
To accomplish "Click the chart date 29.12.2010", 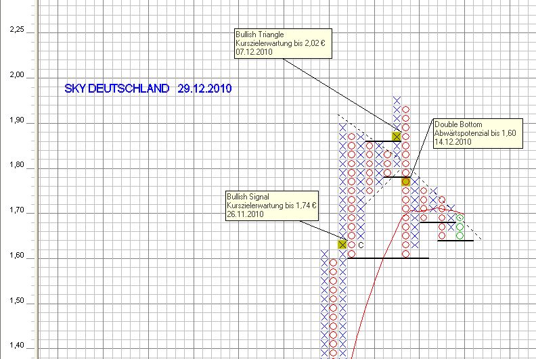I will 205,89.
